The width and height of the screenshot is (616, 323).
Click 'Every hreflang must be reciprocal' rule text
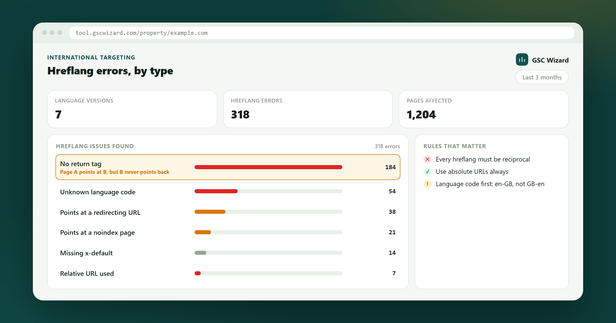483,159
